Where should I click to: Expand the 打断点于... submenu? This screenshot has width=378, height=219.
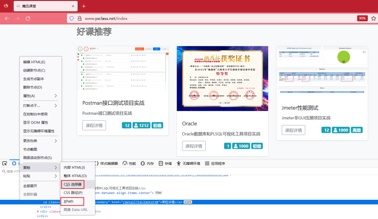(x=41, y=106)
